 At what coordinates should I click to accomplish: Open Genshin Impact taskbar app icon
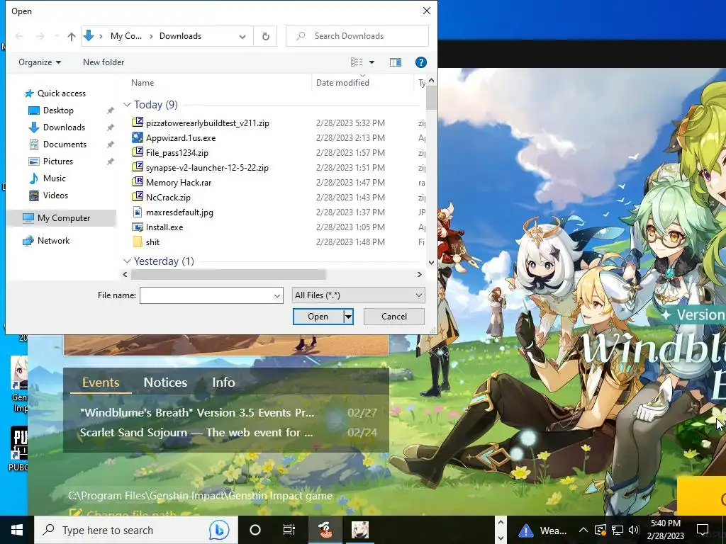tap(360, 530)
